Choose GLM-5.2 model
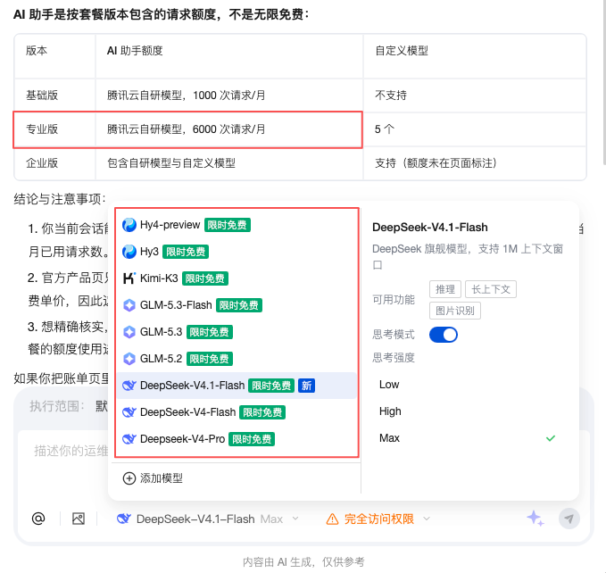Viewport: 606px width, 573px height. pos(237,359)
